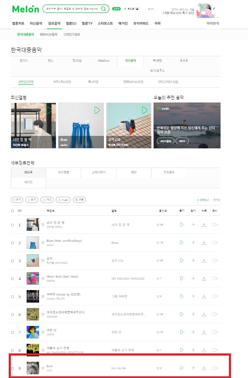Add song Bum to playlist with plus icon
The width and height of the screenshot is (248, 378).
193,368
